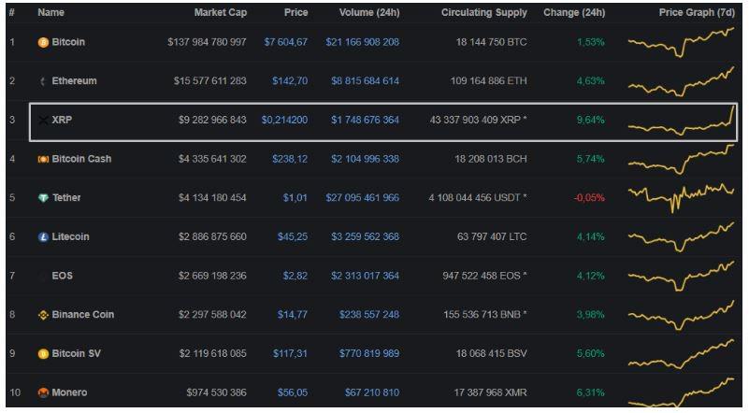Click the Binance Coin logo icon

click(x=43, y=315)
